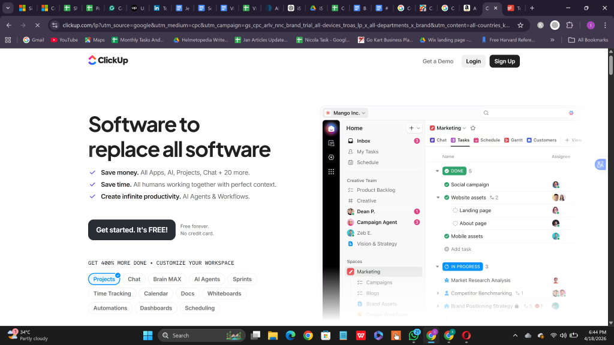Switch to the Gantt view tab
The height and width of the screenshot is (345, 614).
[x=513, y=140]
